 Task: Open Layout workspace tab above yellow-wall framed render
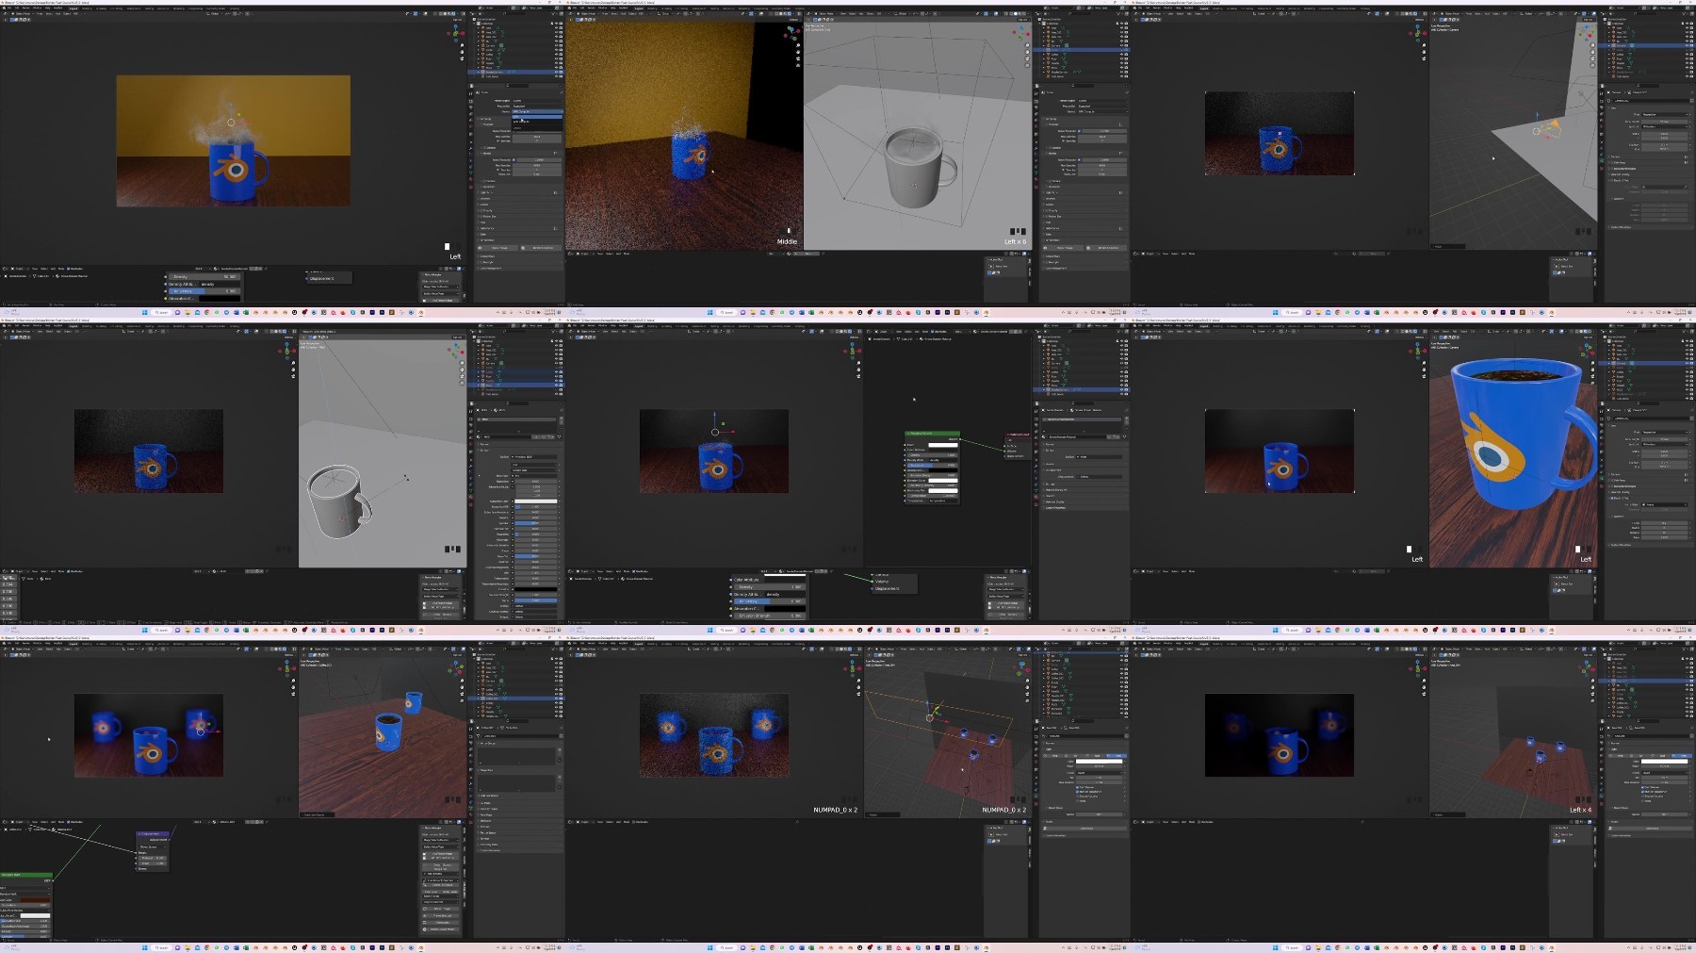point(73,8)
